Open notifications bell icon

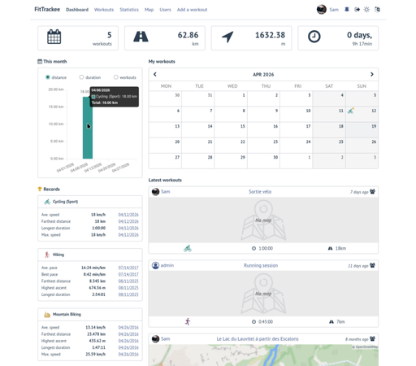[x=347, y=10]
